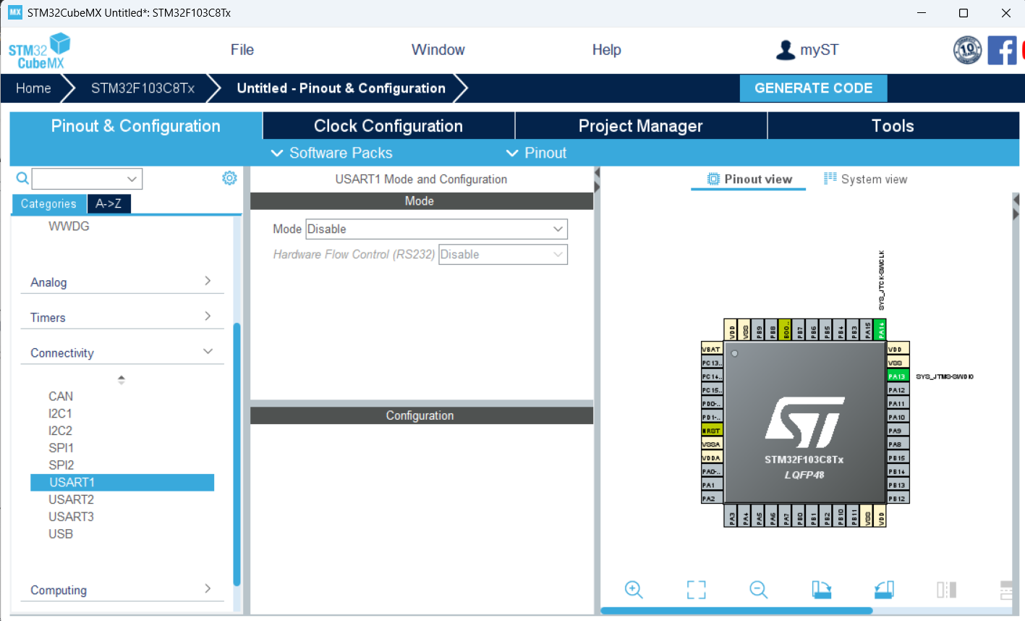Open the File menu
Image resolution: width=1025 pixels, height=621 pixels.
coord(242,50)
